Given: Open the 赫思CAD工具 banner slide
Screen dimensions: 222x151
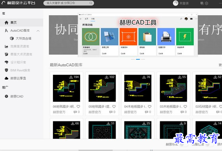Looking at the screenshot, I should click(138, 35).
